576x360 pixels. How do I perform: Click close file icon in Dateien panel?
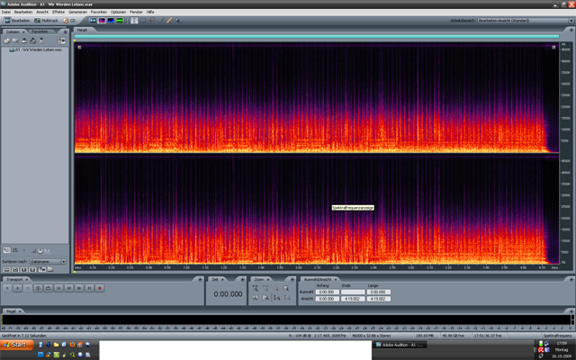(16, 40)
